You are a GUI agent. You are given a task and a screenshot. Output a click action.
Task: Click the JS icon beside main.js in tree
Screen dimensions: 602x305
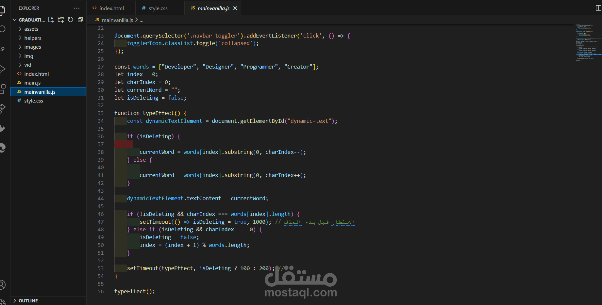[x=19, y=83]
